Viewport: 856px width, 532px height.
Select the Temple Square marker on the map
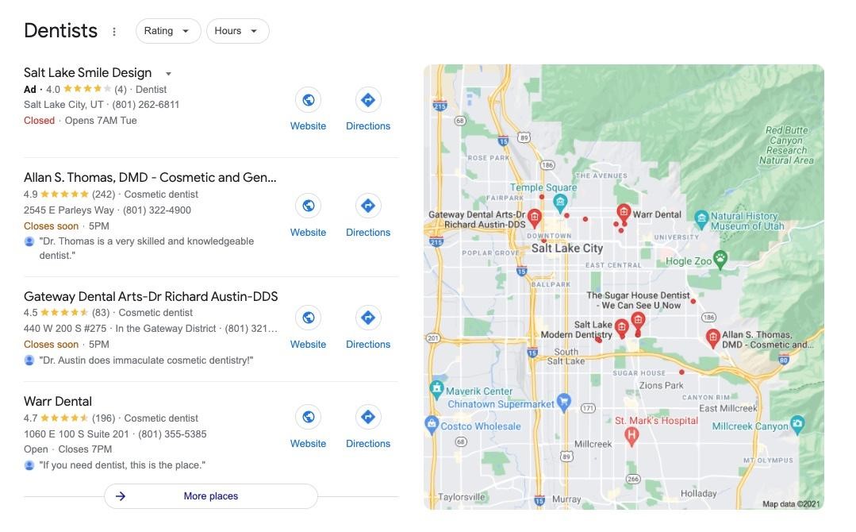560,202
